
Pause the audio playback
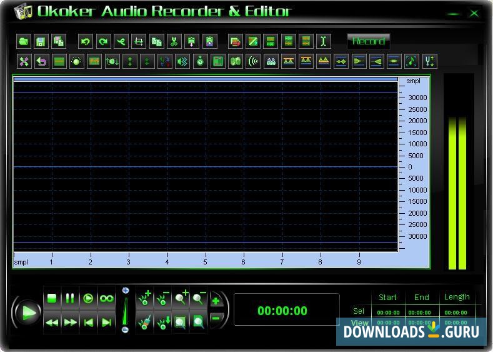pyautogui.click(x=70, y=298)
